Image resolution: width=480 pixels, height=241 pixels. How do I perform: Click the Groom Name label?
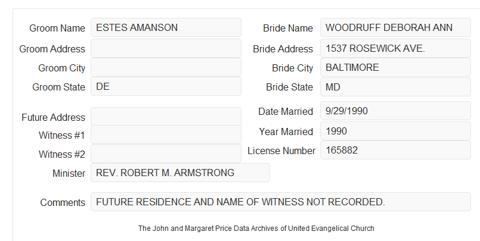[x=57, y=28]
